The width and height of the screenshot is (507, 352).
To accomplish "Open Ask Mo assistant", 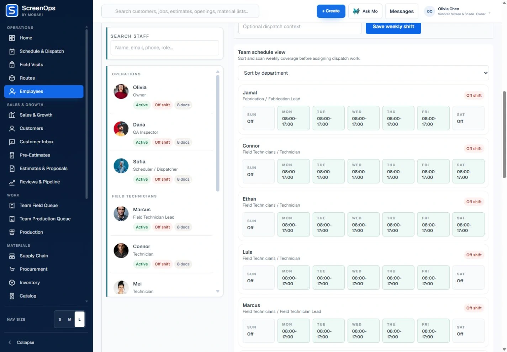I will (365, 11).
